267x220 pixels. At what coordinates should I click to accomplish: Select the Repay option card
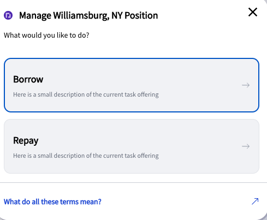pyautogui.click(x=132, y=146)
